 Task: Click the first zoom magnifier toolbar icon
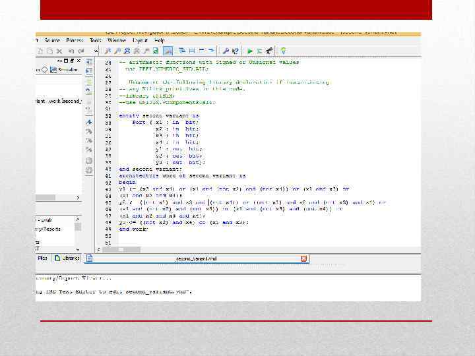(107, 51)
